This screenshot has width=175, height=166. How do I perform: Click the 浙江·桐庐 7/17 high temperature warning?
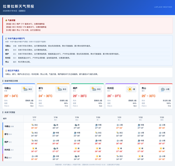pyautogui.click(x=25, y=24)
